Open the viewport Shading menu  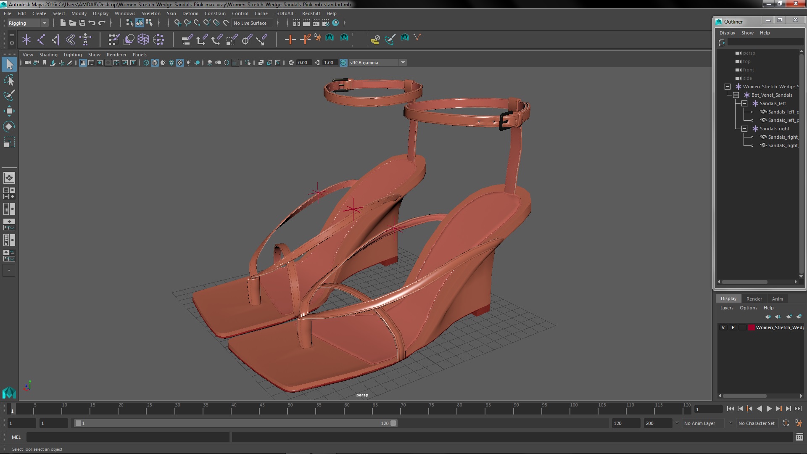click(x=48, y=55)
